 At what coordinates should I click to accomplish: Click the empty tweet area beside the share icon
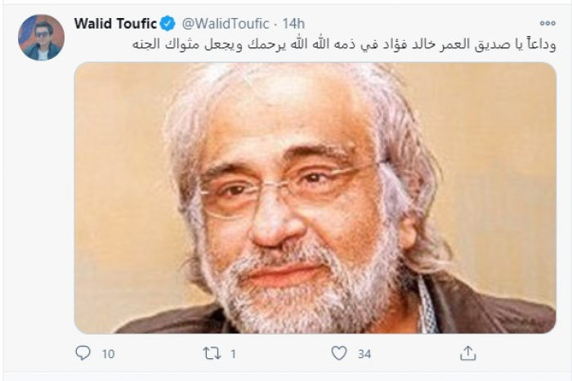point(518,353)
